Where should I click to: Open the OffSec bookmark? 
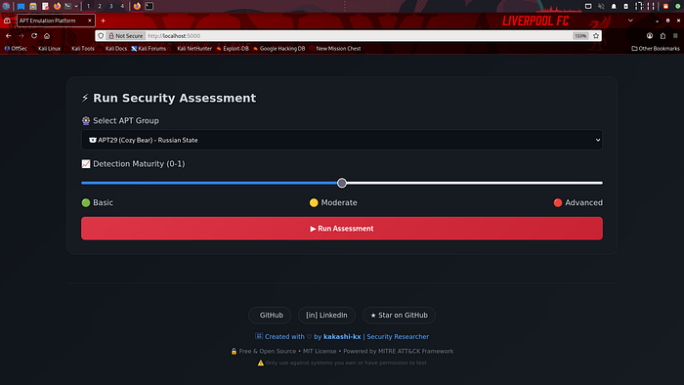pyautogui.click(x=16, y=49)
